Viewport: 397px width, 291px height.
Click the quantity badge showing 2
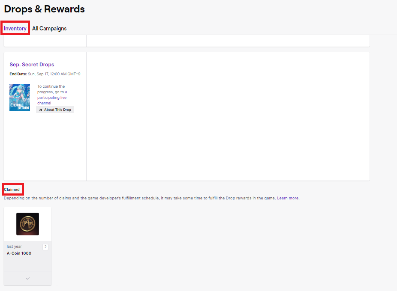pyautogui.click(x=45, y=246)
